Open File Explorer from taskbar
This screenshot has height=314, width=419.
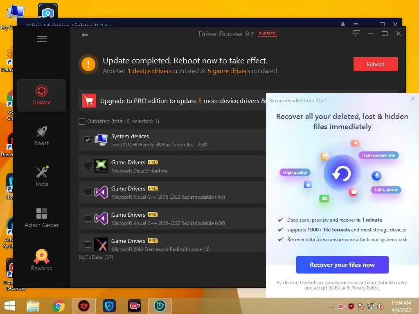(x=33, y=306)
